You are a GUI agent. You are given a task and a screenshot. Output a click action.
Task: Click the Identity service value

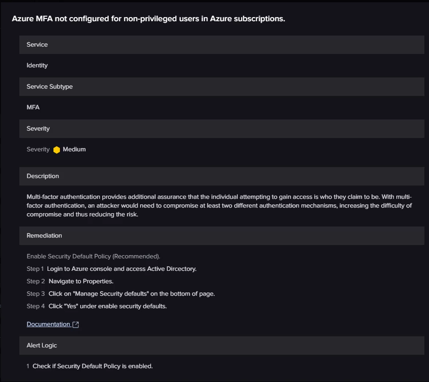37,66
